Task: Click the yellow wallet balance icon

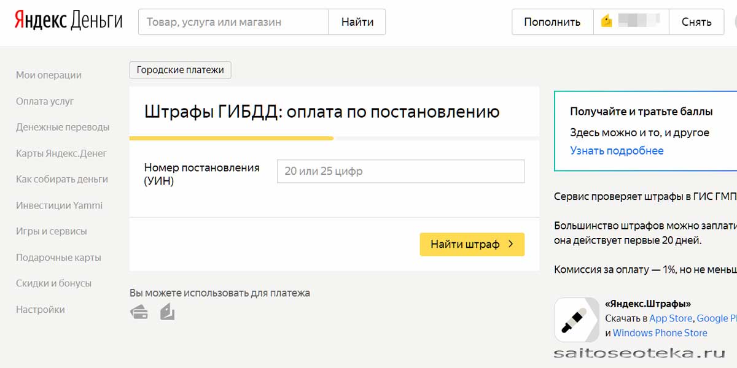Action: 607,22
